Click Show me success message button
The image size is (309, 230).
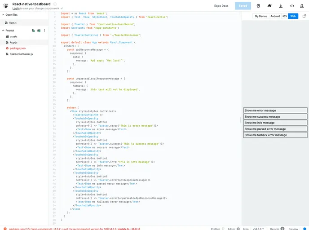point(275,117)
